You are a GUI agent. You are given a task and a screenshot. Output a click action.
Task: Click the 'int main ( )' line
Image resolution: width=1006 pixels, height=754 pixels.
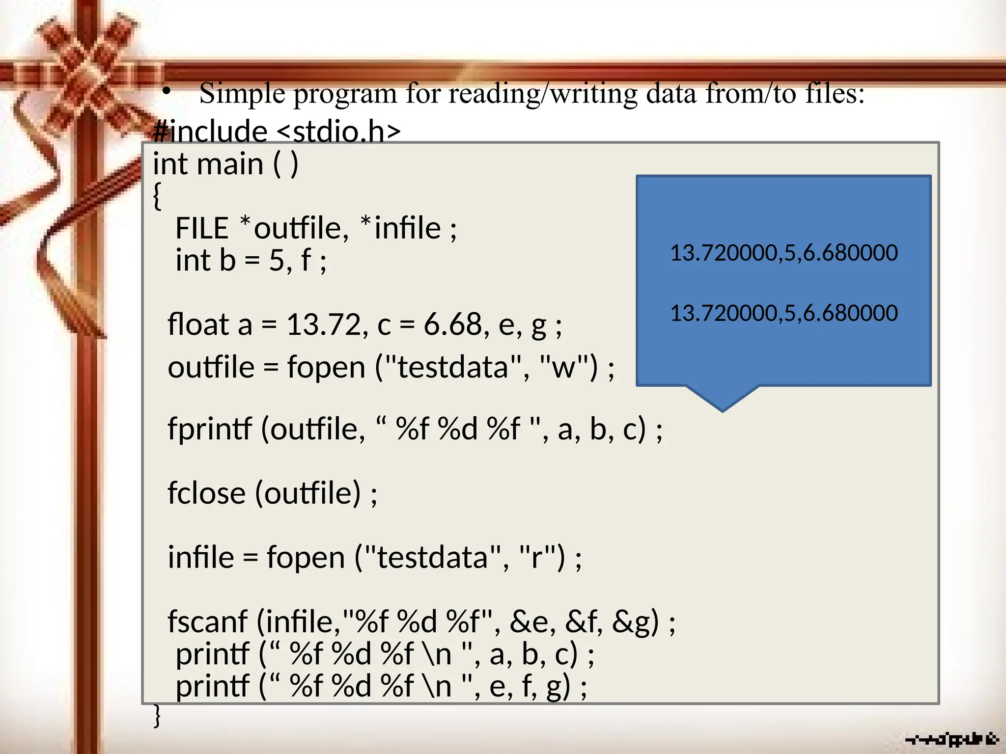pyautogui.click(x=225, y=164)
